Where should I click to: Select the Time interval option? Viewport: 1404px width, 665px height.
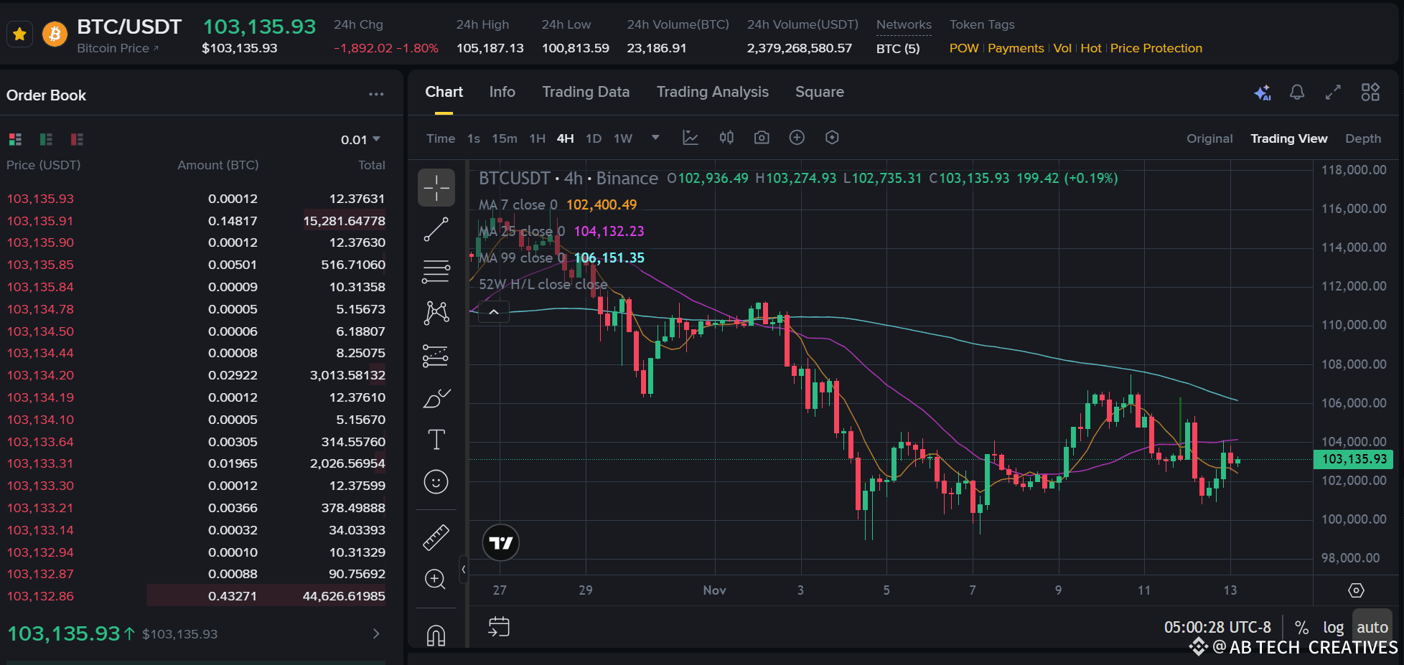[x=441, y=138]
